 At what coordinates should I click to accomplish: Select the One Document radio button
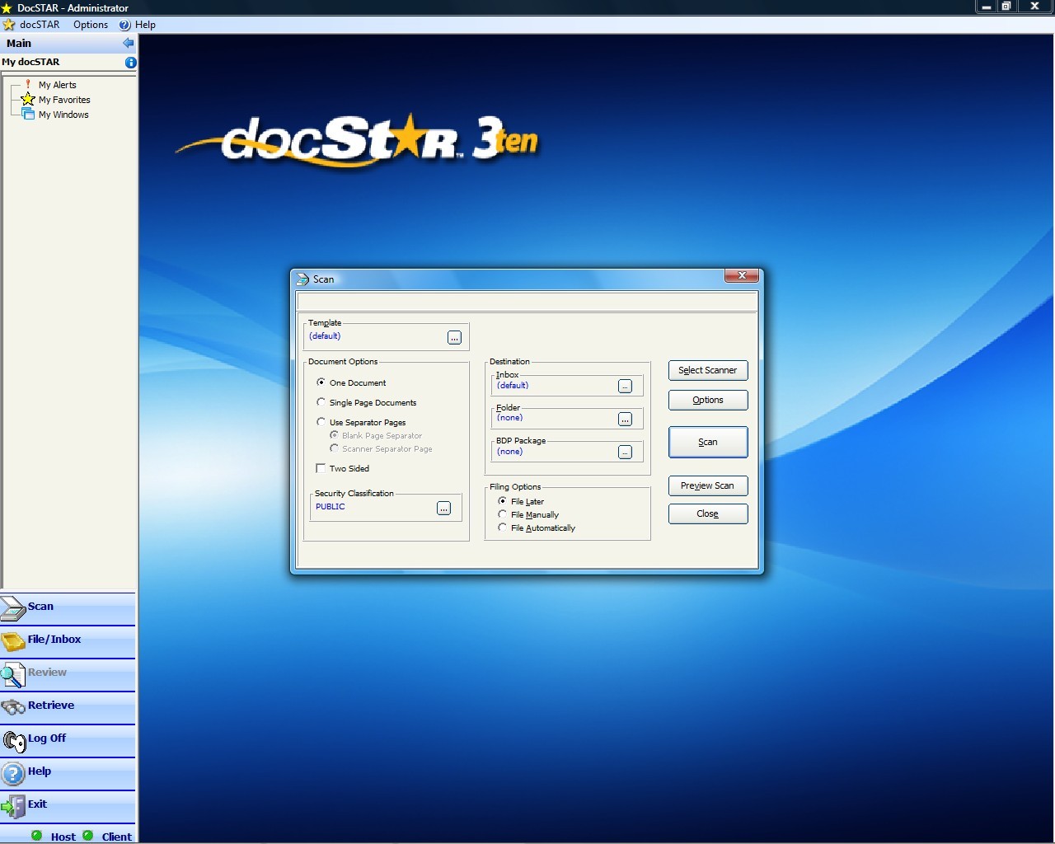click(321, 382)
